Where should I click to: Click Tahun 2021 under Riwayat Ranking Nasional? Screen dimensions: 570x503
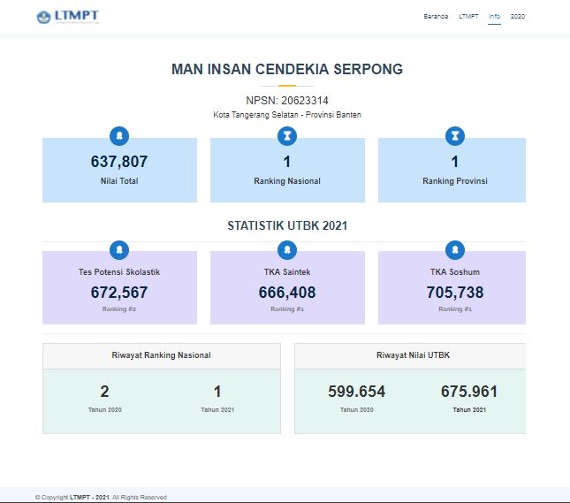click(x=217, y=410)
